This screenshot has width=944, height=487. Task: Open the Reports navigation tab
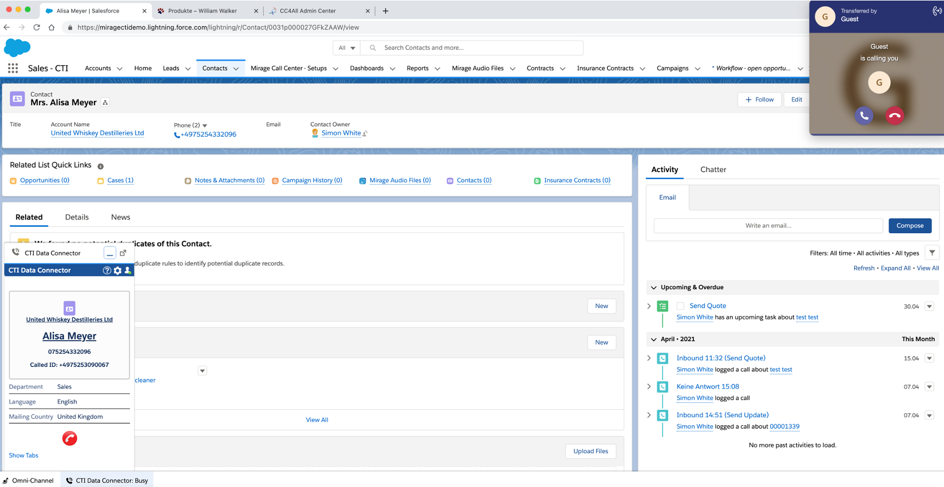418,68
